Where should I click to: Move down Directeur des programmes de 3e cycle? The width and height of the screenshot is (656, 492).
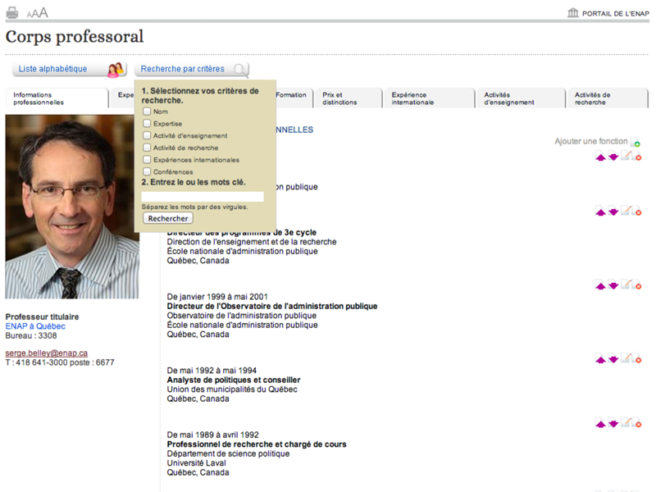[x=613, y=212]
